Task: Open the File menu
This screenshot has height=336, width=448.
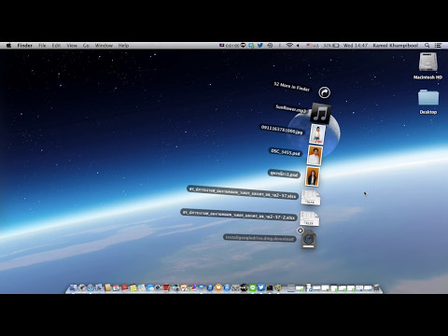Action: pyautogui.click(x=42, y=46)
